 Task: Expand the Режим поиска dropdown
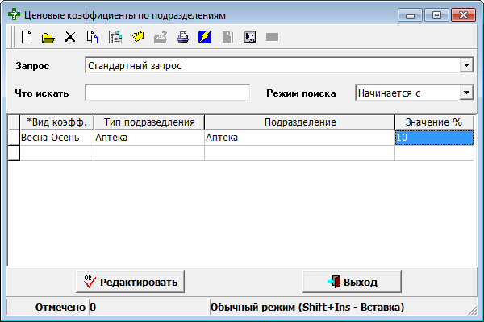[466, 93]
